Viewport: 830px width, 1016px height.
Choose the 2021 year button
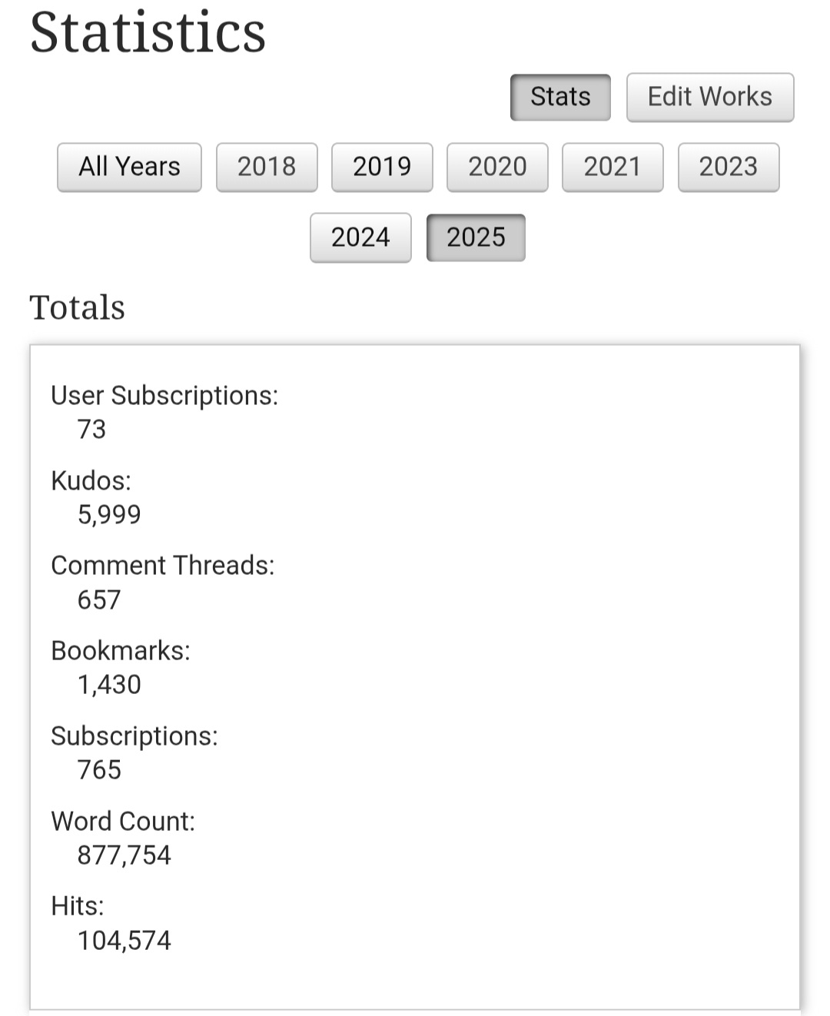point(612,167)
